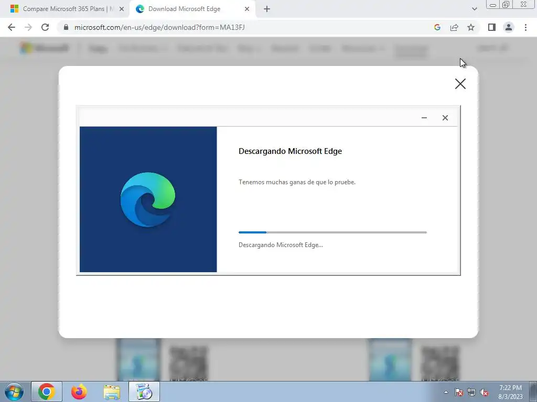This screenshot has width=537, height=402.
Task: Bookmark this page with the star icon
Action: click(x=471, y=27)
